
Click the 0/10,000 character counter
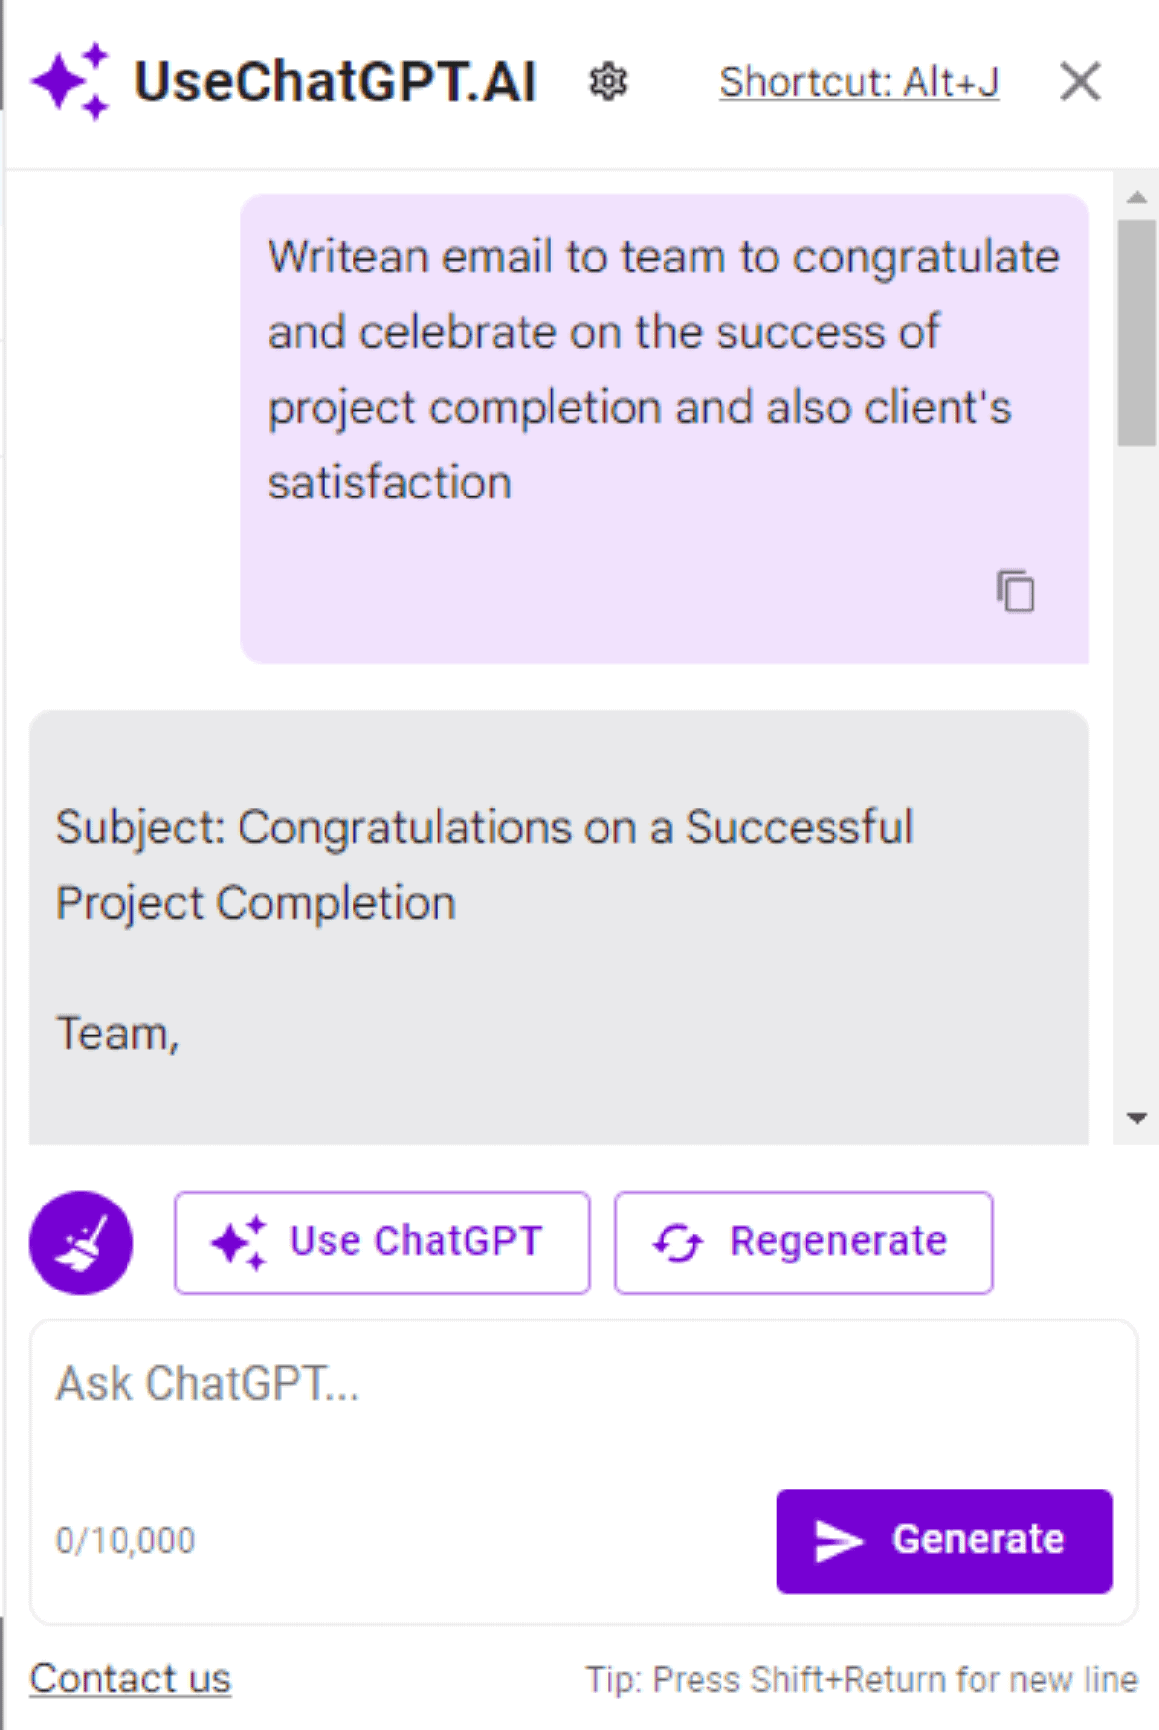click(126, 1540)
